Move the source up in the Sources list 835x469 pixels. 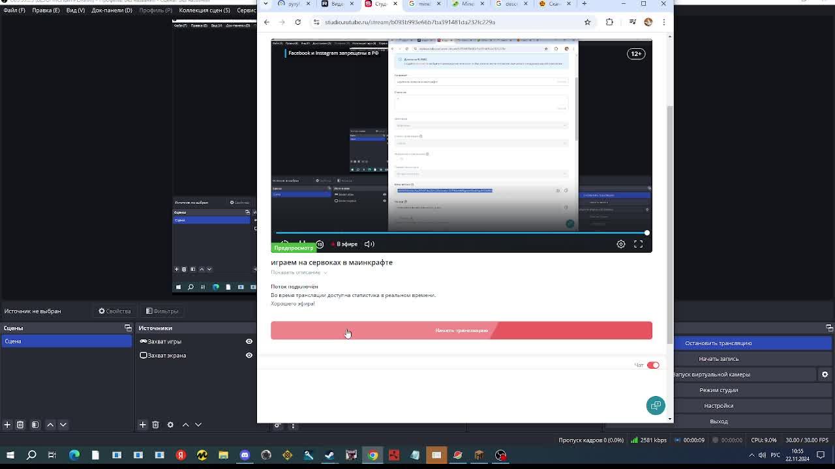186,425
